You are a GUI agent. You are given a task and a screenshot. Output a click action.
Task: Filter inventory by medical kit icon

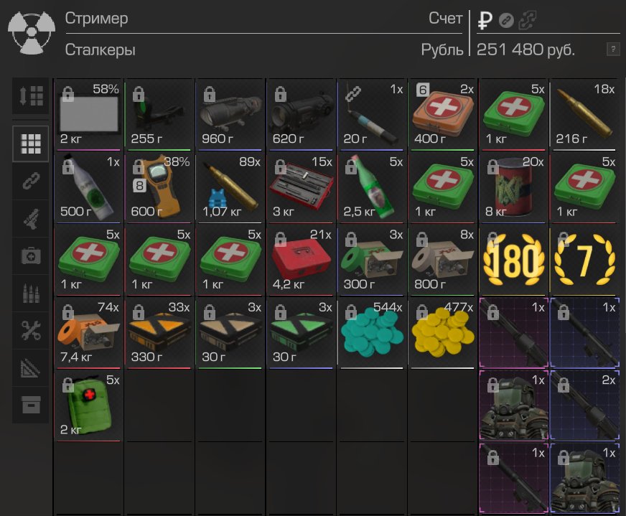point(31,255)
